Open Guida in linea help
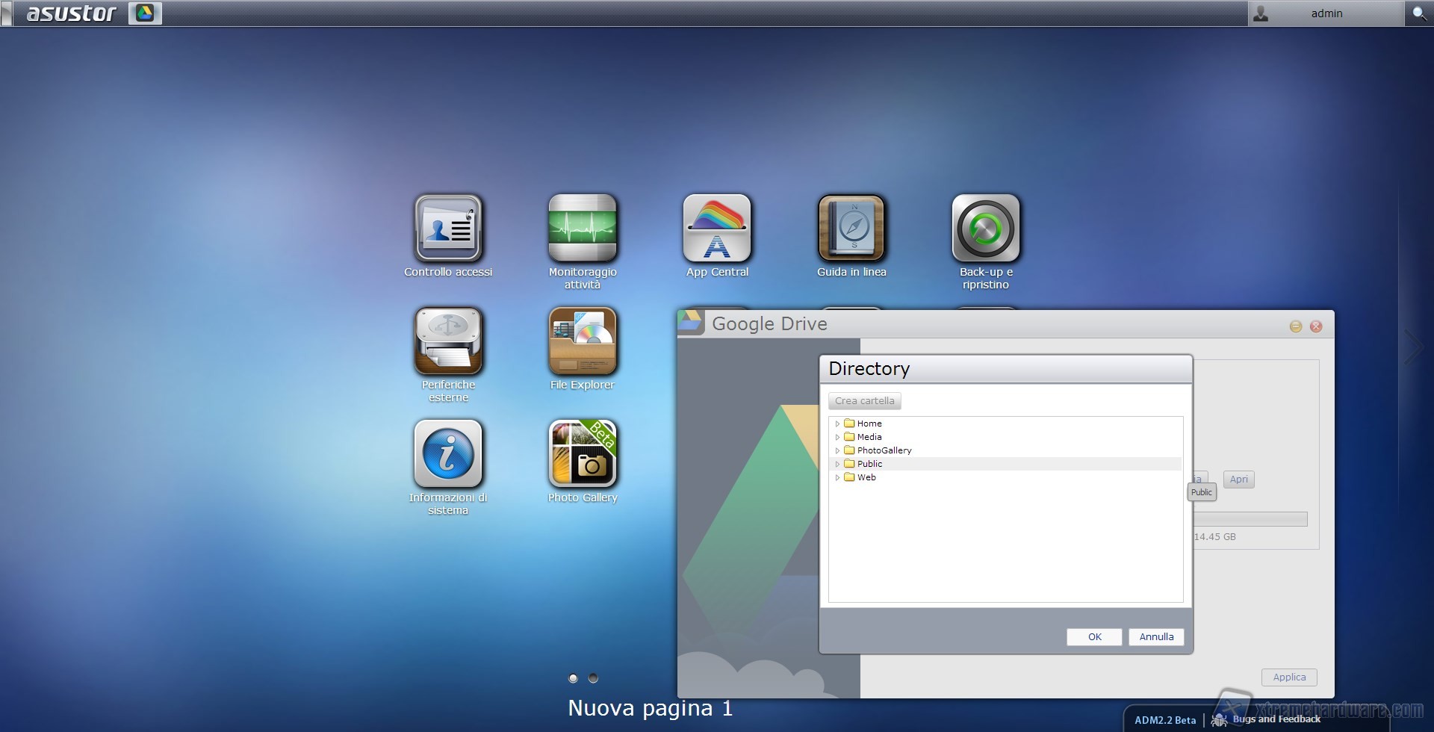This screenshot has width=1434, height=732. [851, 229]
